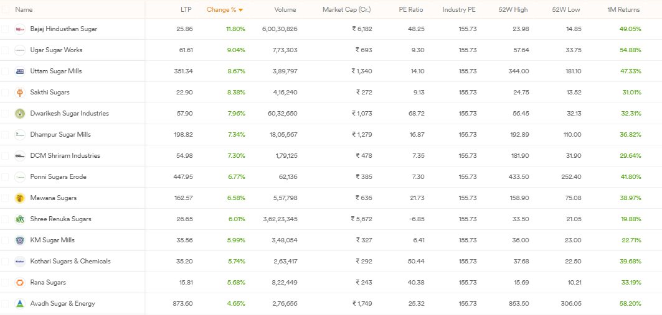The image size is (662, 315).
Task: Sort table by Volume column header
Action: tap(285, 9)
